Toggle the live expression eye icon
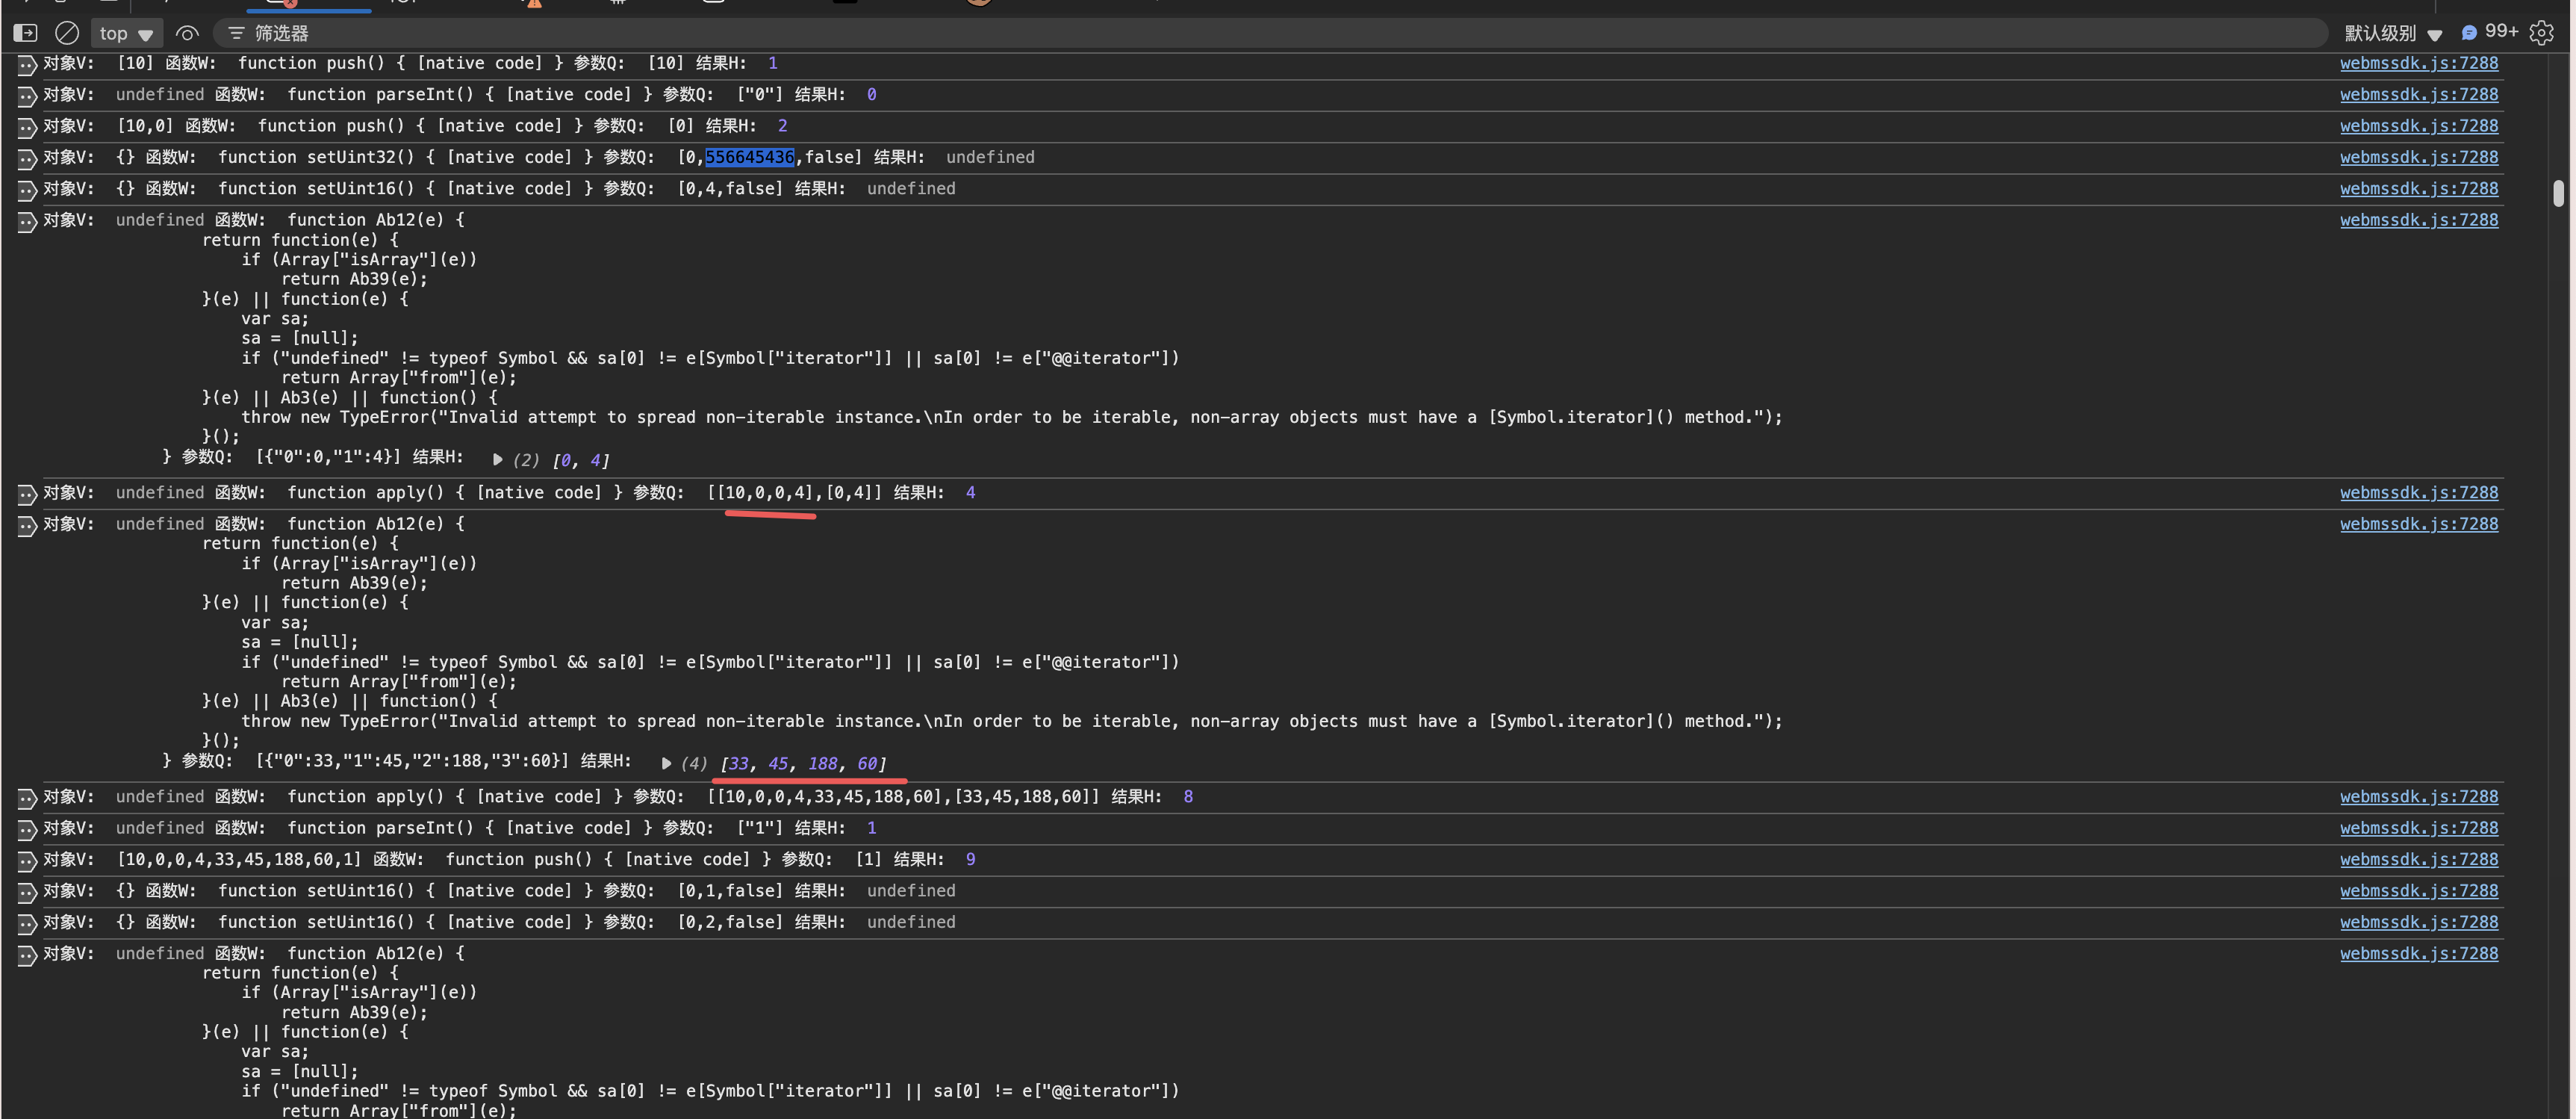The image size is (2576, 1119). click(x=187, y=33)
